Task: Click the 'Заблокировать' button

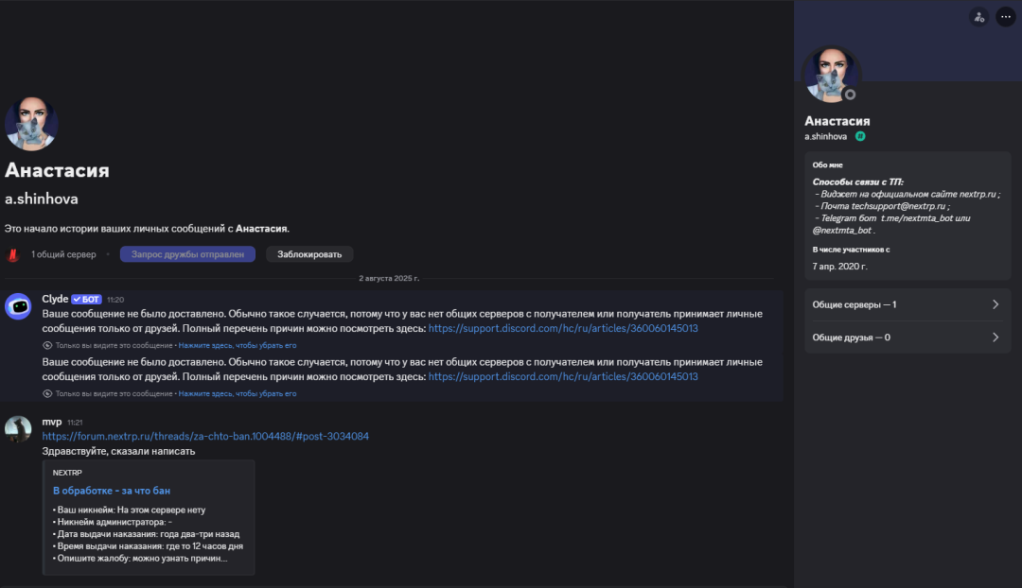Action: point(309,254)
